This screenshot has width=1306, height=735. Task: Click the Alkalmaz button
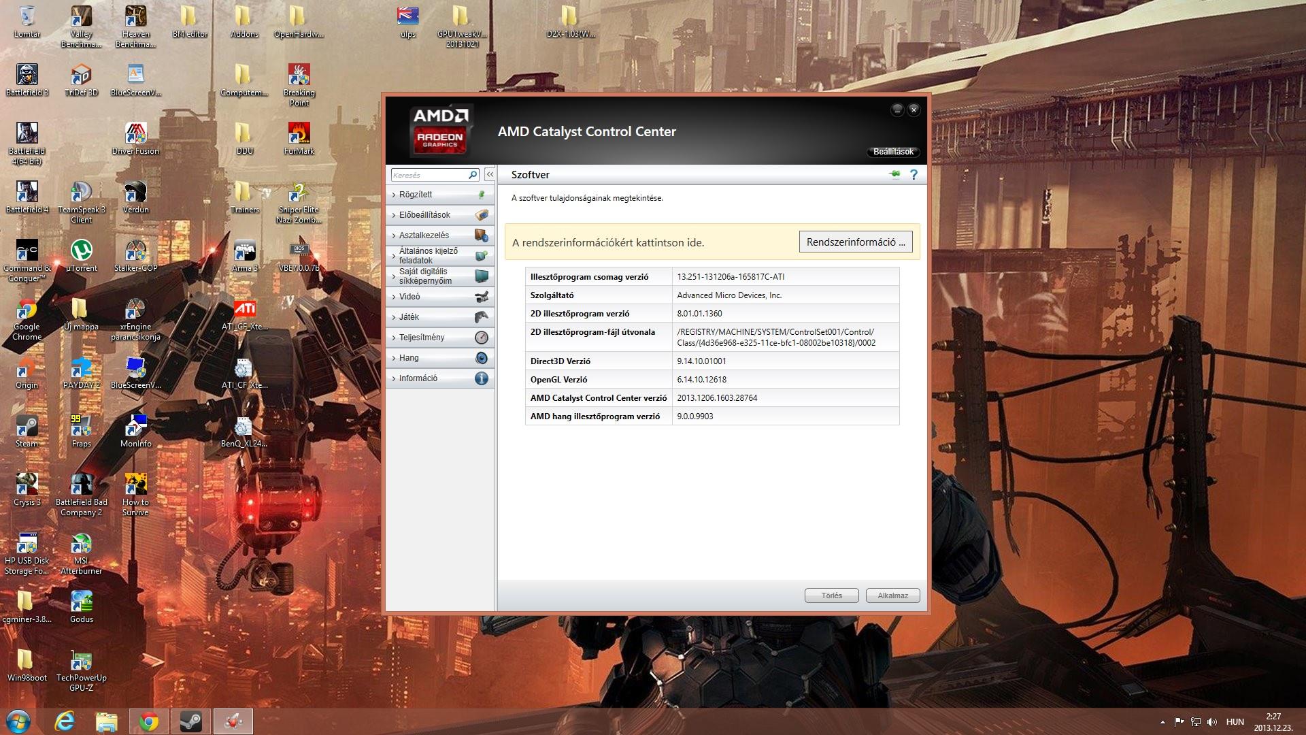(892, 595)
